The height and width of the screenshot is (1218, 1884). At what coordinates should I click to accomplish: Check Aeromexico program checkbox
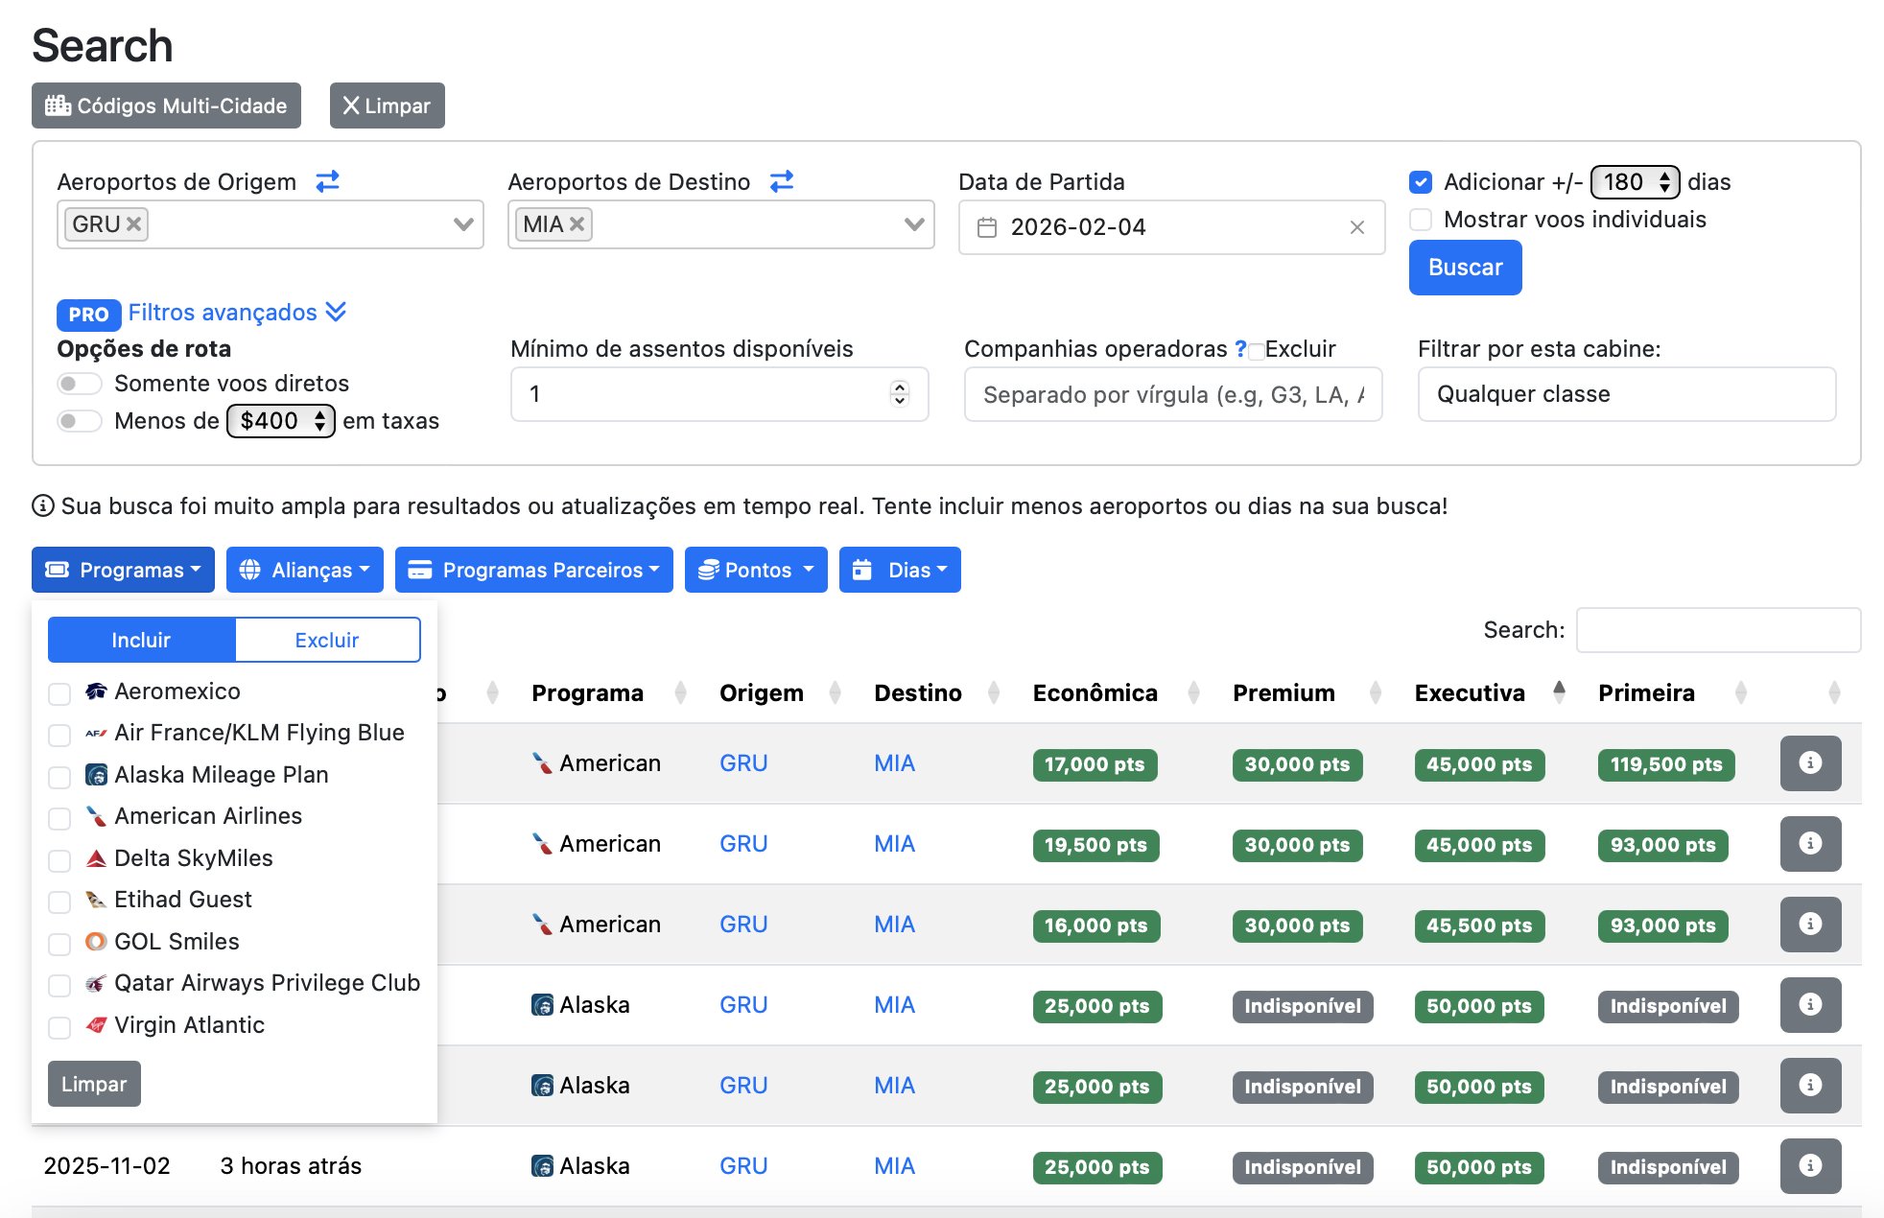pyautogui.click(x=59, y=693)
